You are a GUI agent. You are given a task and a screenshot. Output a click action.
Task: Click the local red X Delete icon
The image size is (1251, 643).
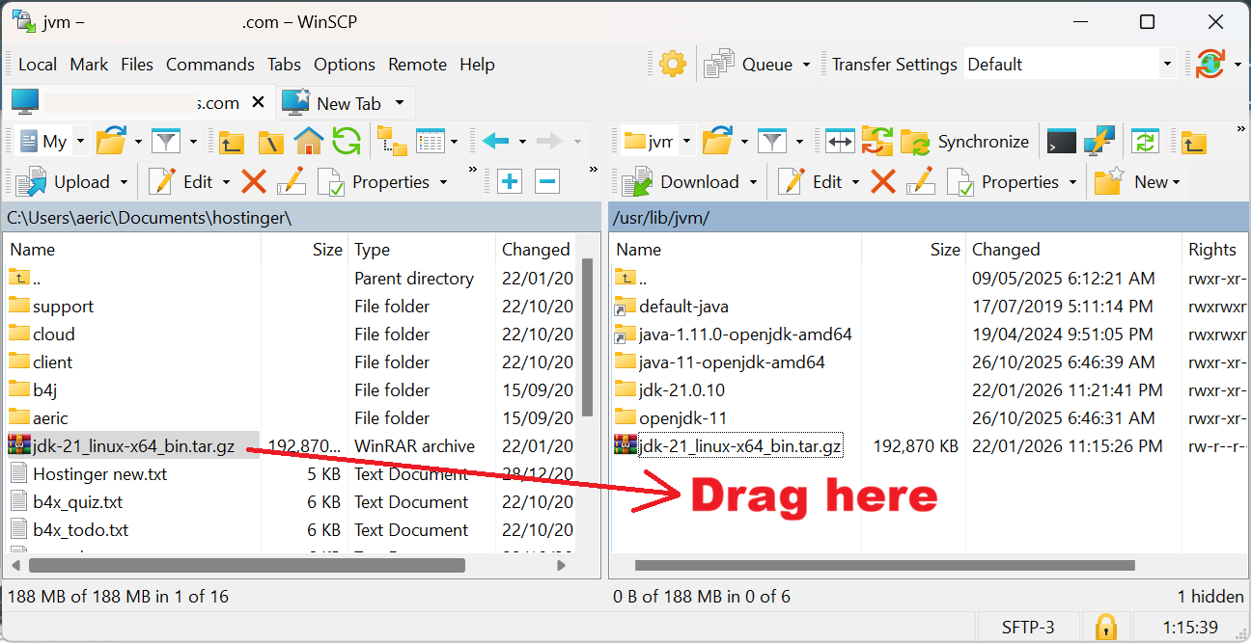tap(254, 181)
